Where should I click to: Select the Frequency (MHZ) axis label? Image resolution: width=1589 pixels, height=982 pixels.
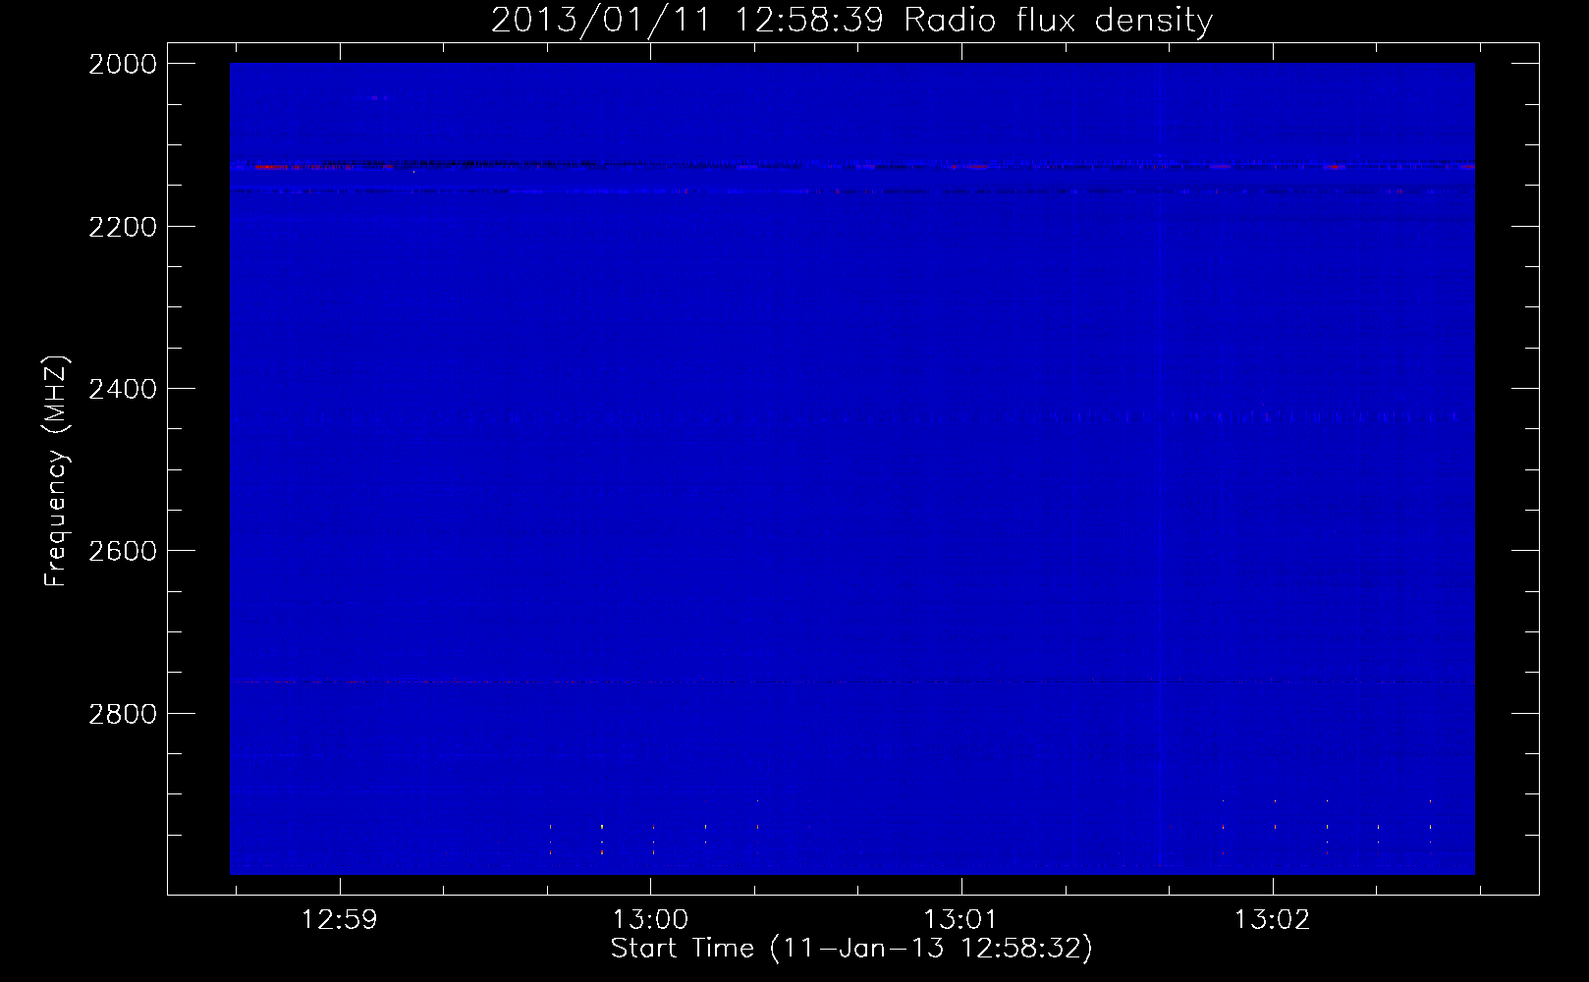(x=56, y=470)
